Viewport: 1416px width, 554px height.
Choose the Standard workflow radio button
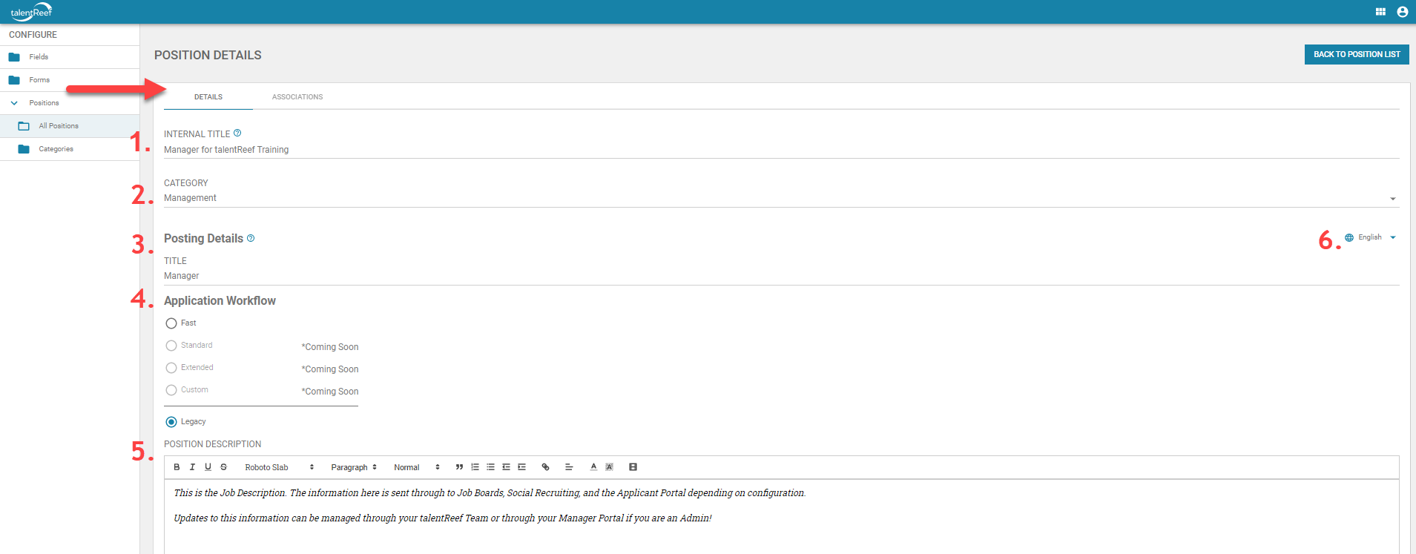pyautogui.click(x=171, y=346)
